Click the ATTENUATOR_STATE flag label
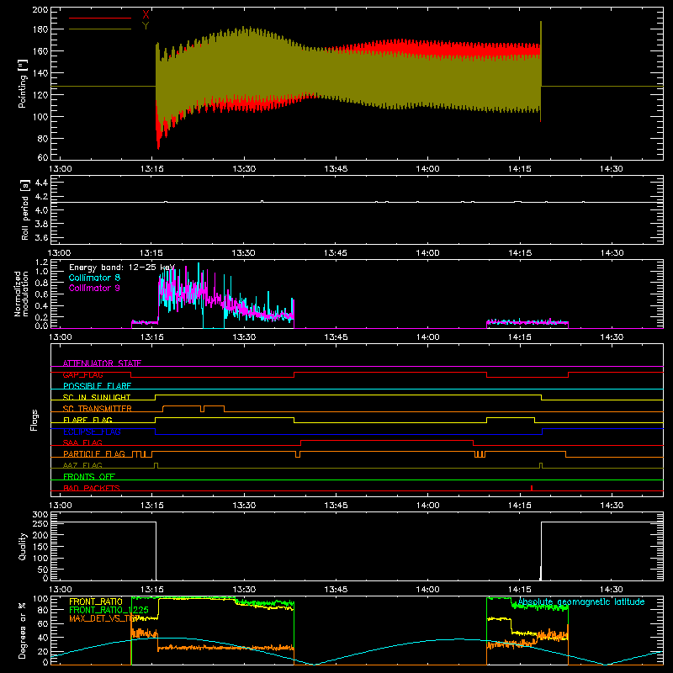Viewport: 673px width, 673px height. click(x=102, y=363)
